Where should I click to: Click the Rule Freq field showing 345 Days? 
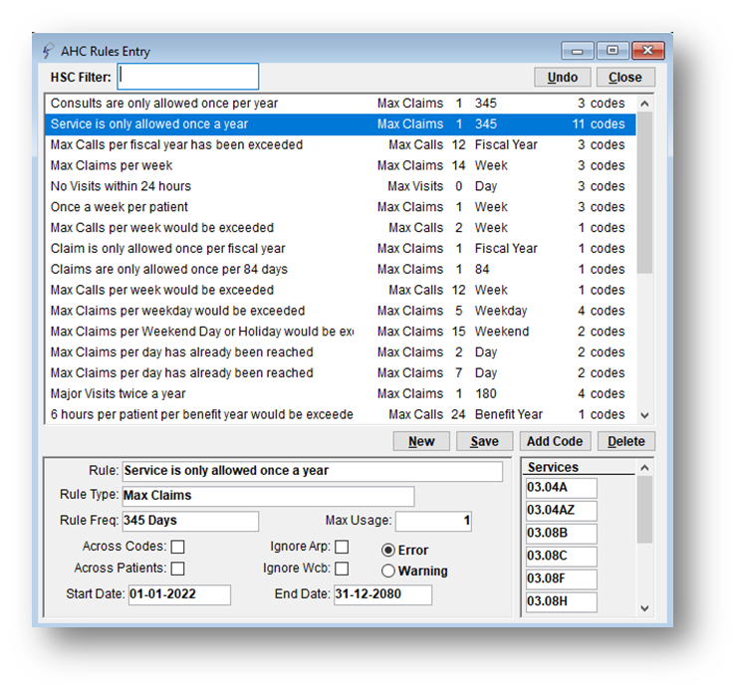click(190, 521)
